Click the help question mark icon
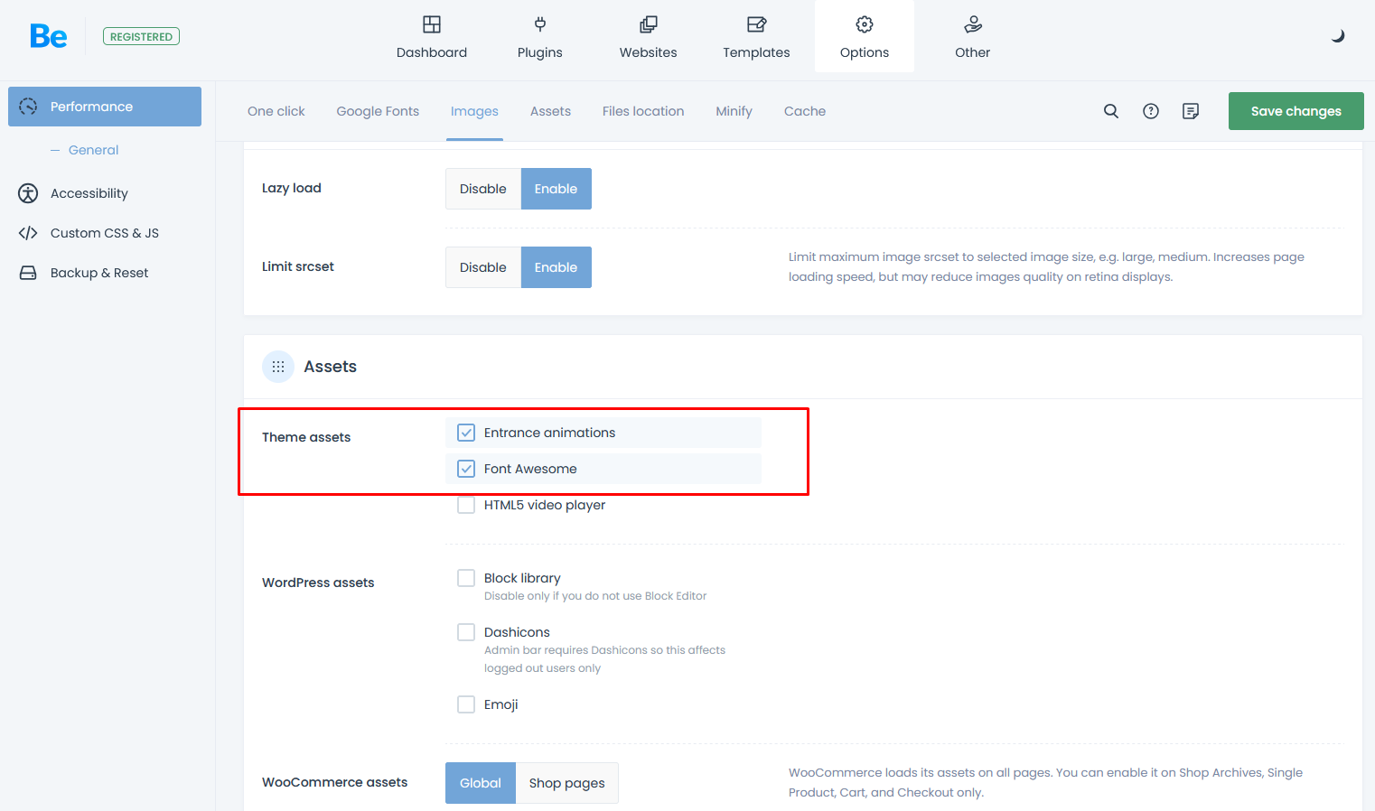 tap(1151, 111)
